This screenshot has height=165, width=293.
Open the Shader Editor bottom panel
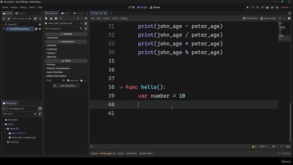146,154
